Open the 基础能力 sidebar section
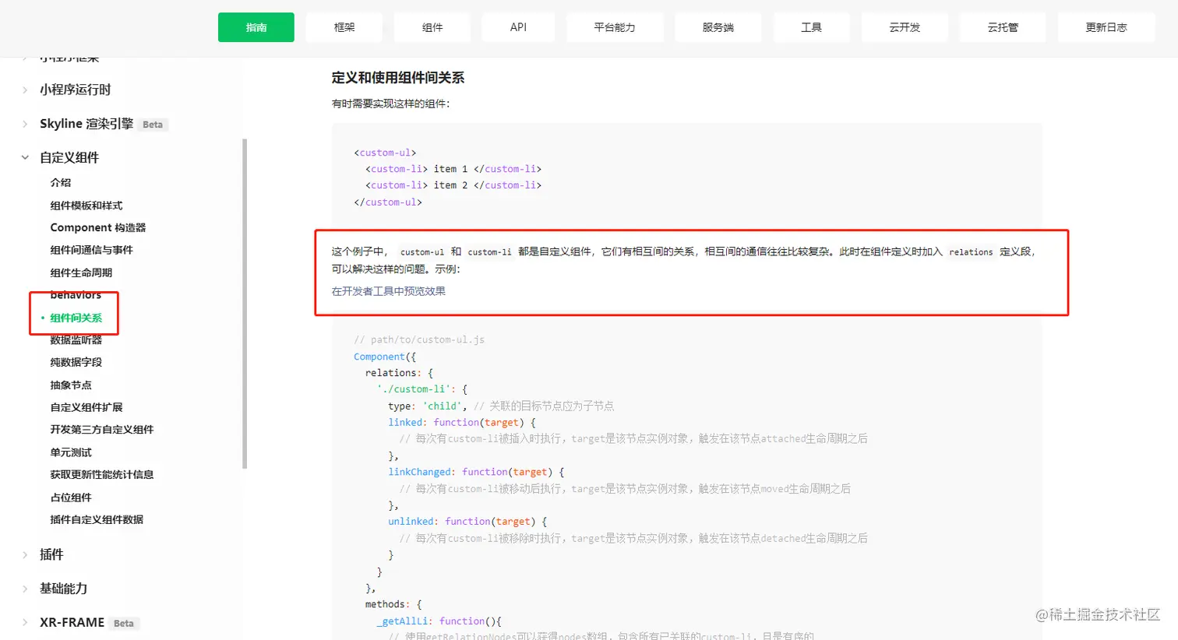Image resolution: width=1178 pixels, height=640 pixels. point(64,589)
